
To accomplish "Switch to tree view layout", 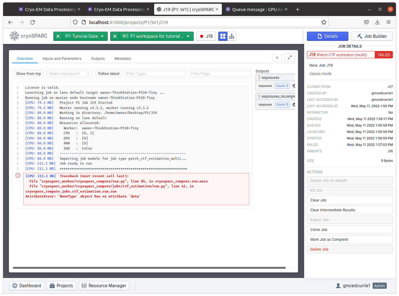I will [232, 36].
